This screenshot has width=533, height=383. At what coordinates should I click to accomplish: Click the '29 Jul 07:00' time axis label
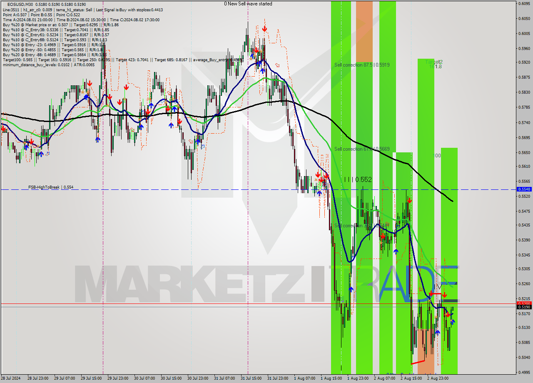[65, 378]
